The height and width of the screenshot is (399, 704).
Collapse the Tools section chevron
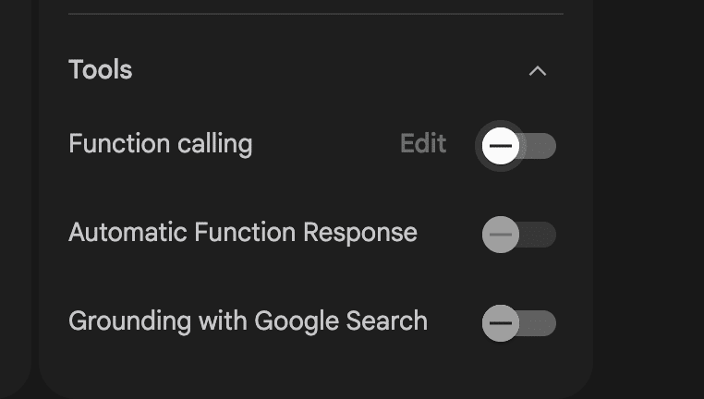(537, 71)
